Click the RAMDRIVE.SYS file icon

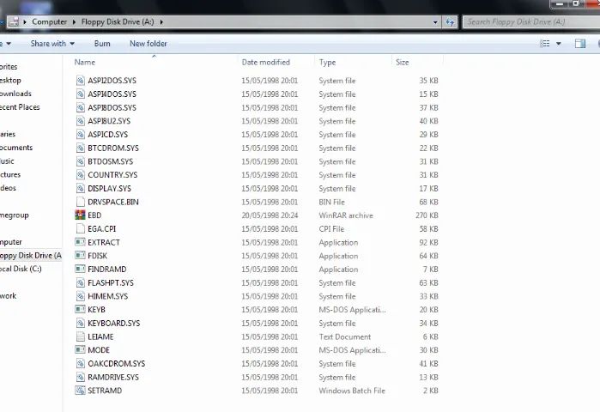point(80,377)
